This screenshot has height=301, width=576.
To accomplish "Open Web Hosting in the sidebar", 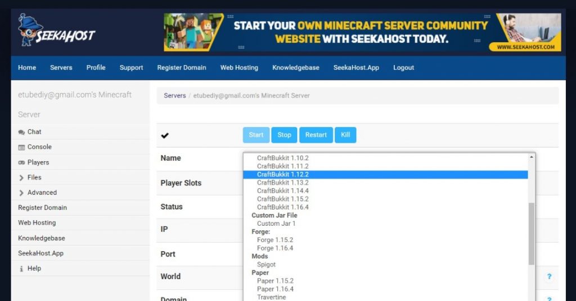I will coord(37,222).
